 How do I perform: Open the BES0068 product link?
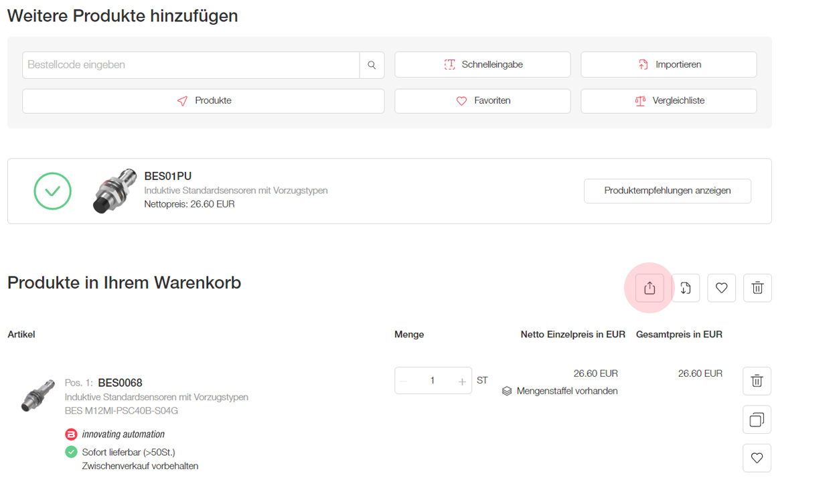[120, 384]
